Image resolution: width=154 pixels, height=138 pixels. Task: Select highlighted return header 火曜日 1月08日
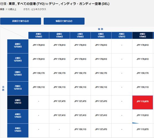[x=143, y=35]
